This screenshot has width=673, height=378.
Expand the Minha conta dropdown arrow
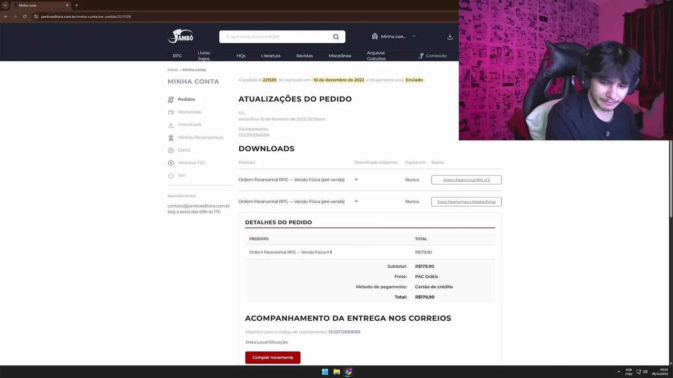pyautogui.click(x=413, y=36)
